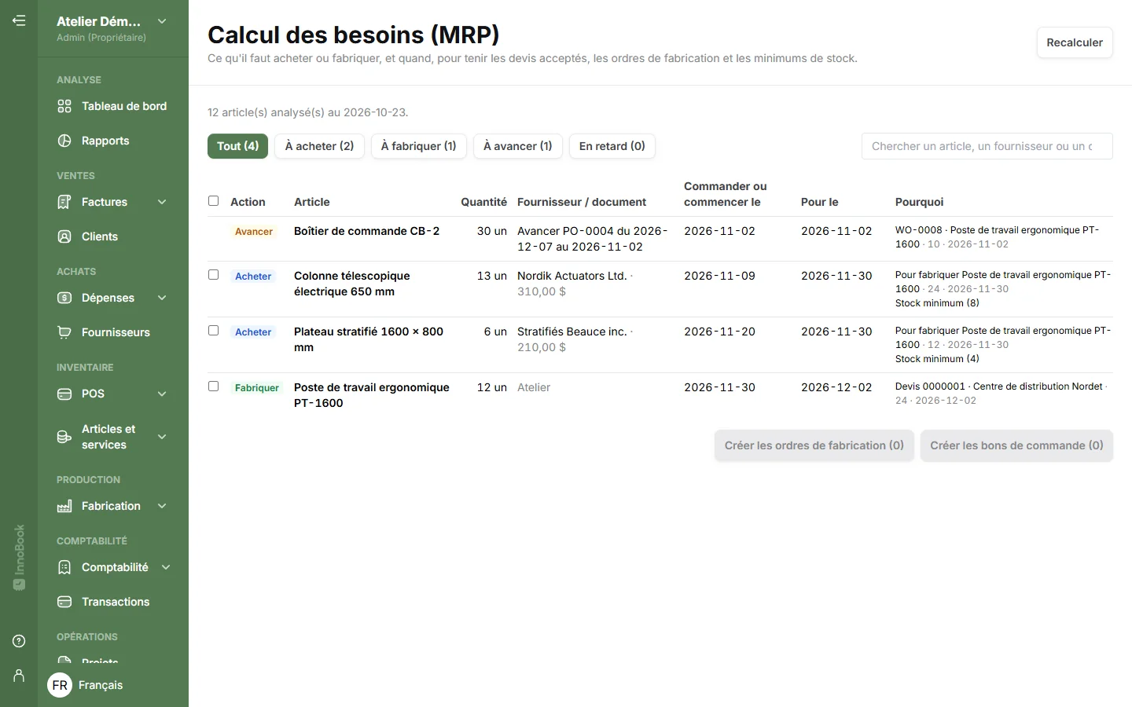Image resolution: width=1132 pixels, height=707 pixels.
Task: Expand the Factures submenu chevron
Action: [162, 202]
